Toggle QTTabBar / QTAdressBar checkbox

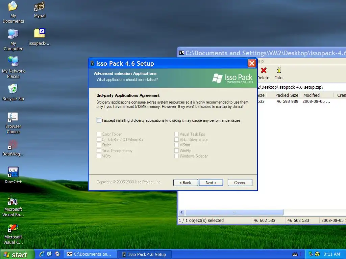(x=99, y=139)
